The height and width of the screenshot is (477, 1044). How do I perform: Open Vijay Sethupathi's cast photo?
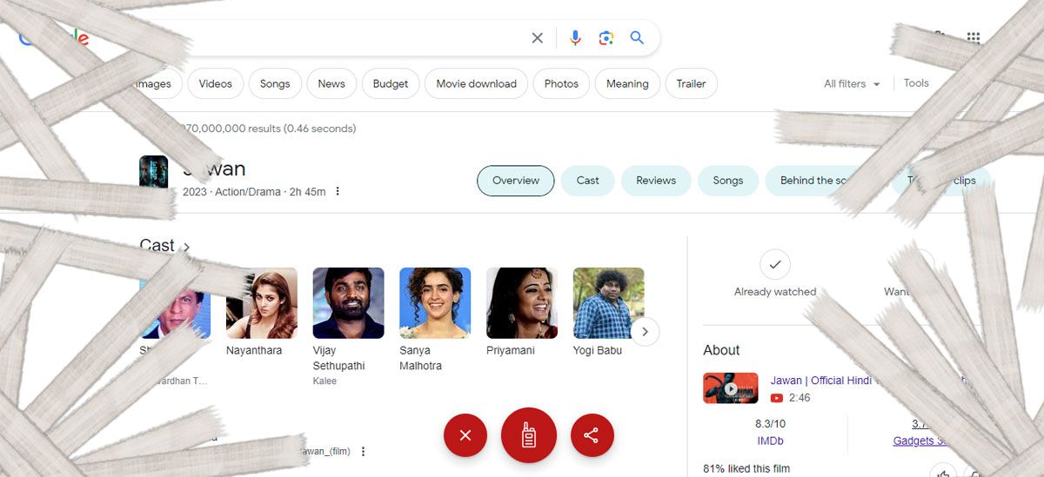[x=348, y=302]
